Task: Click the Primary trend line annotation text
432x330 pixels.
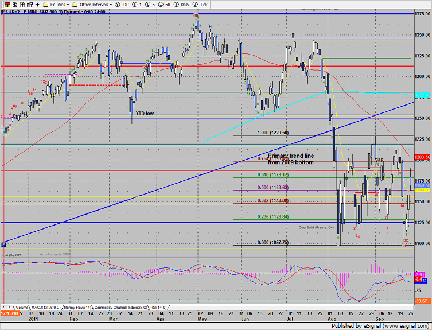Action: click(x=291, y=159)
